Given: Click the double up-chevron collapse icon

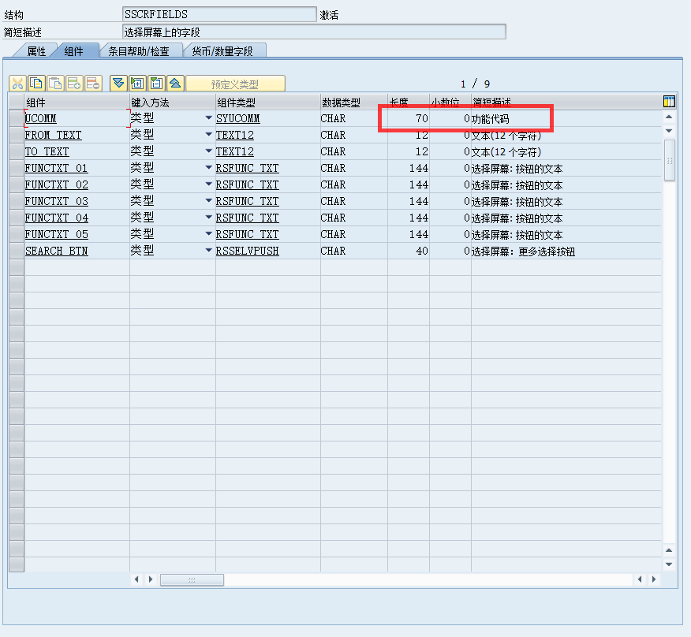Looking at the screenshot, I should point(175,83).
